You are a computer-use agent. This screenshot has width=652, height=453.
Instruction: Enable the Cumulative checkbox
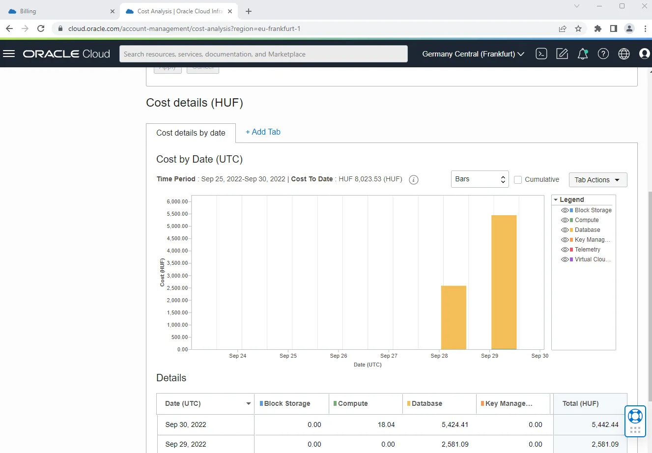coord(518,180)
